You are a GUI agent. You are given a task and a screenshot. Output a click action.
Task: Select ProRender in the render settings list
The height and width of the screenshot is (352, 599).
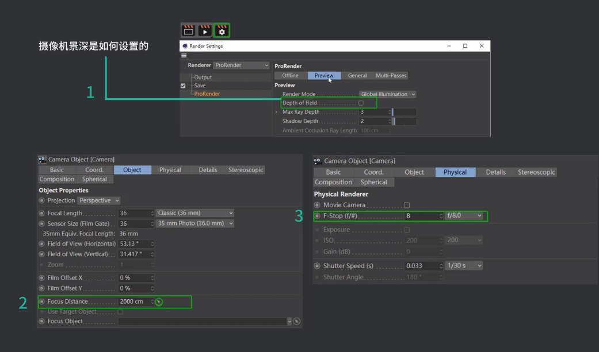pyautogui.click(x=207, y=94)
